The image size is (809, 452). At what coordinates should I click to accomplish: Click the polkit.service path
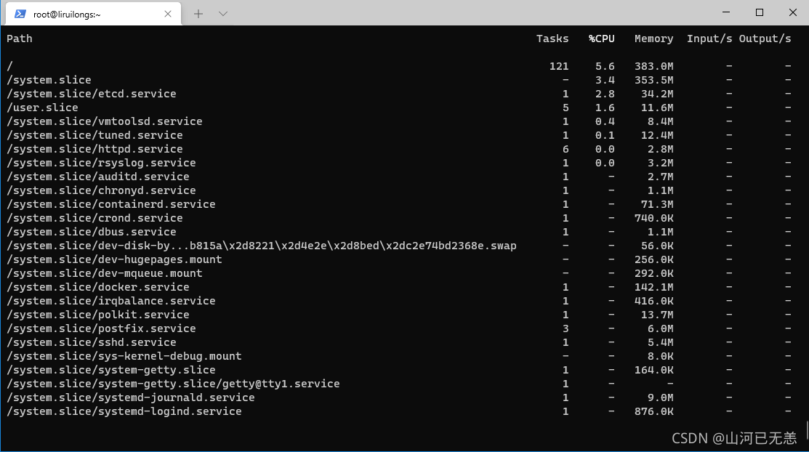click(x=98, y=315)
